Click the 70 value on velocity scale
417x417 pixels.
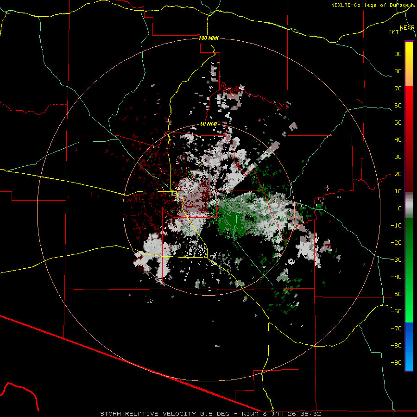(x=398, y=88)
